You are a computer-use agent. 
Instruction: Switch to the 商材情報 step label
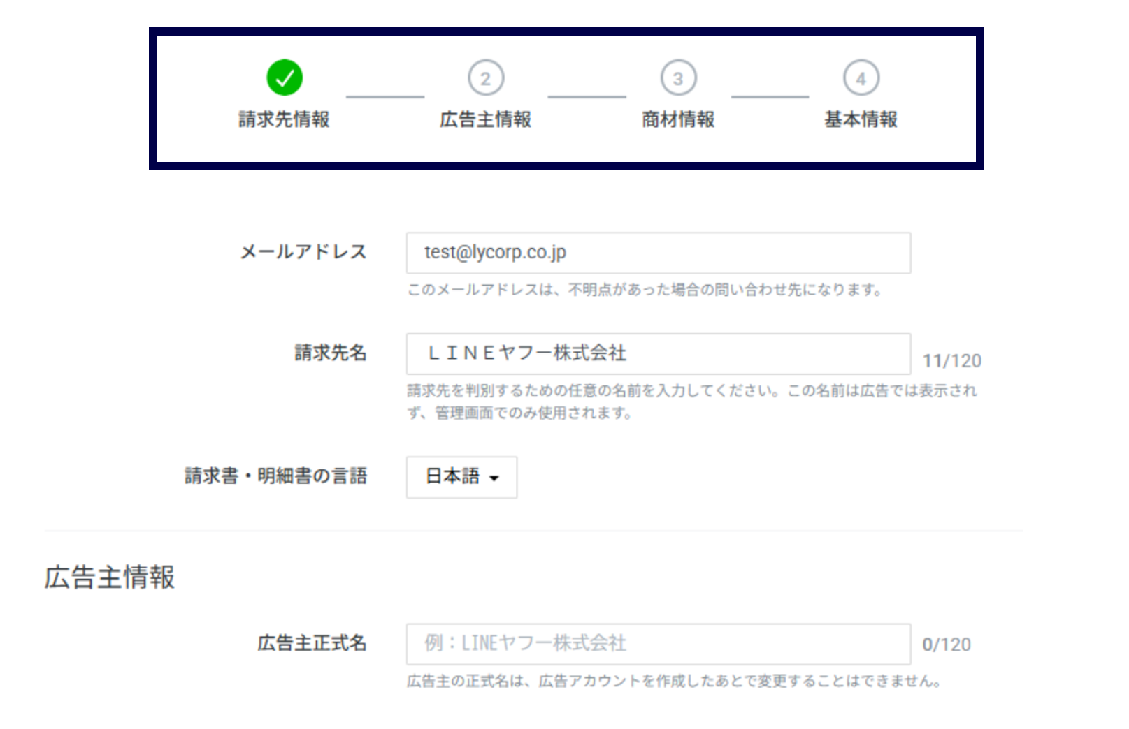[678, 119]
